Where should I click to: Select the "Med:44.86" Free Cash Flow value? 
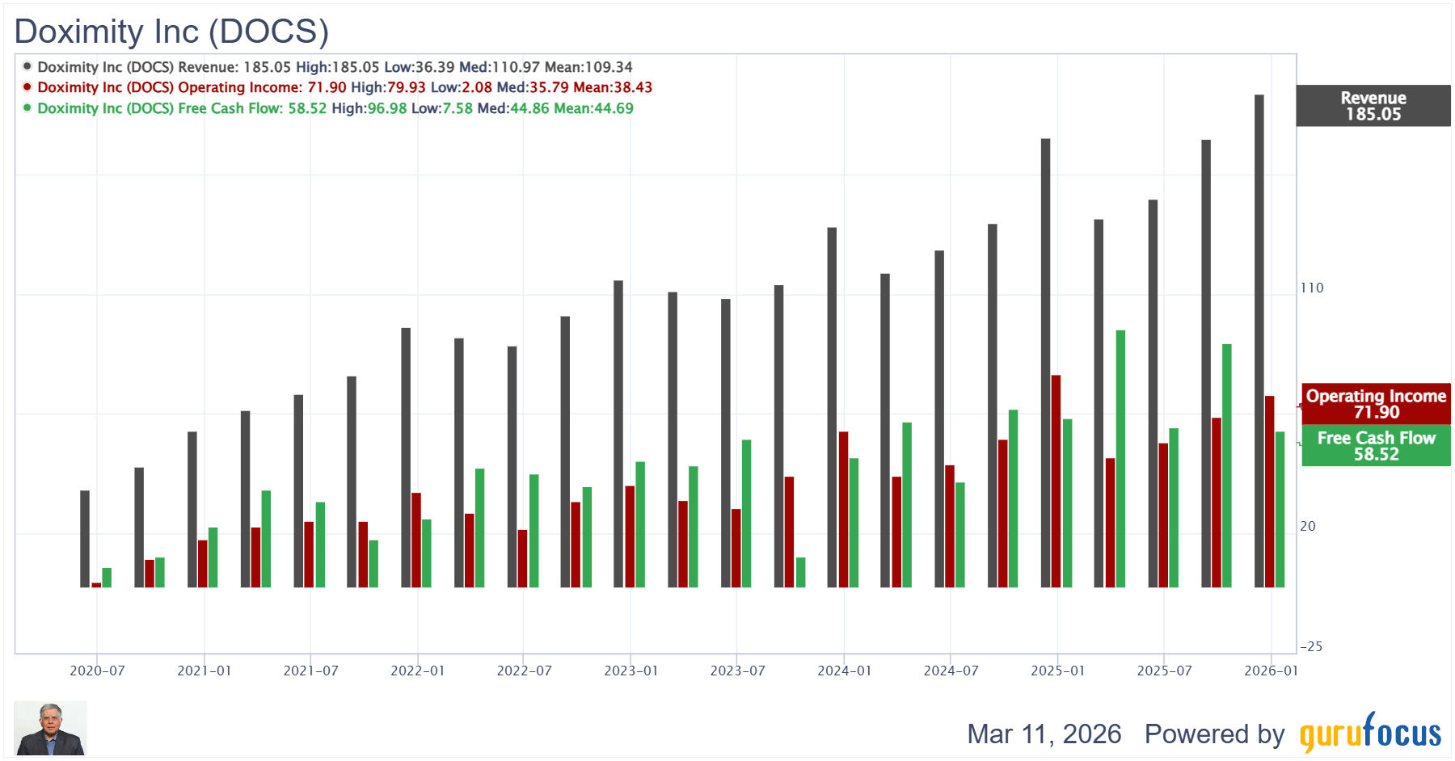click(x=513, y=108)
